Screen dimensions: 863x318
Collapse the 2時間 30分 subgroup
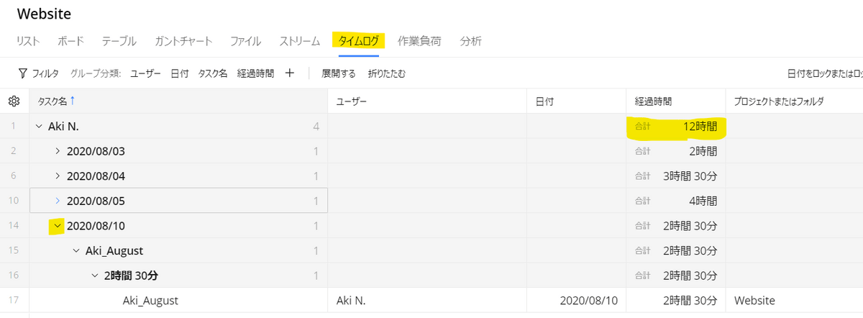(x=94, y=275)
